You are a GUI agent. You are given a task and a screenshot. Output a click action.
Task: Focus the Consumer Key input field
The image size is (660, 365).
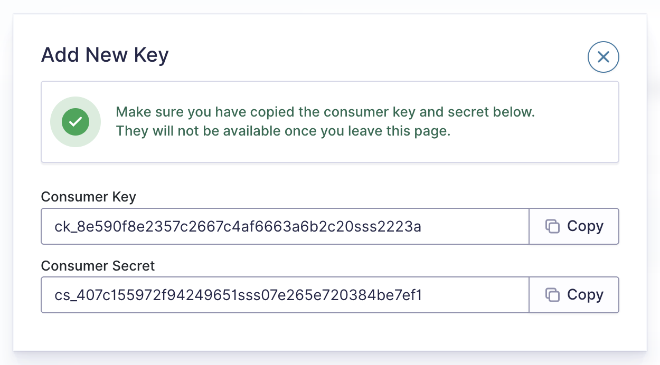click(285, 226)
